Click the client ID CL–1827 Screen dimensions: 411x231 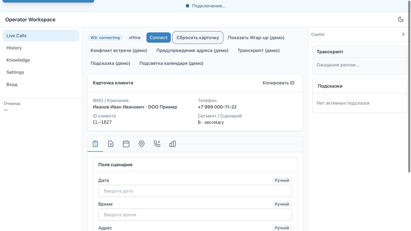pos(102,122)
